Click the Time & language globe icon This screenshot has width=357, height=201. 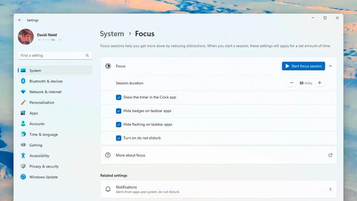pos(23,134)
